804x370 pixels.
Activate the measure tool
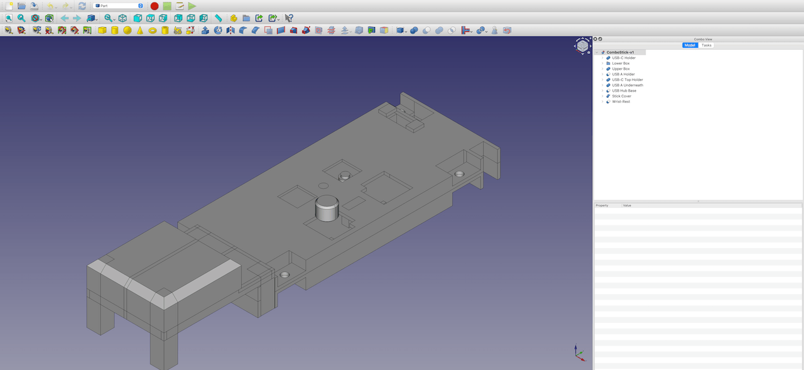[x=218, y=19]
